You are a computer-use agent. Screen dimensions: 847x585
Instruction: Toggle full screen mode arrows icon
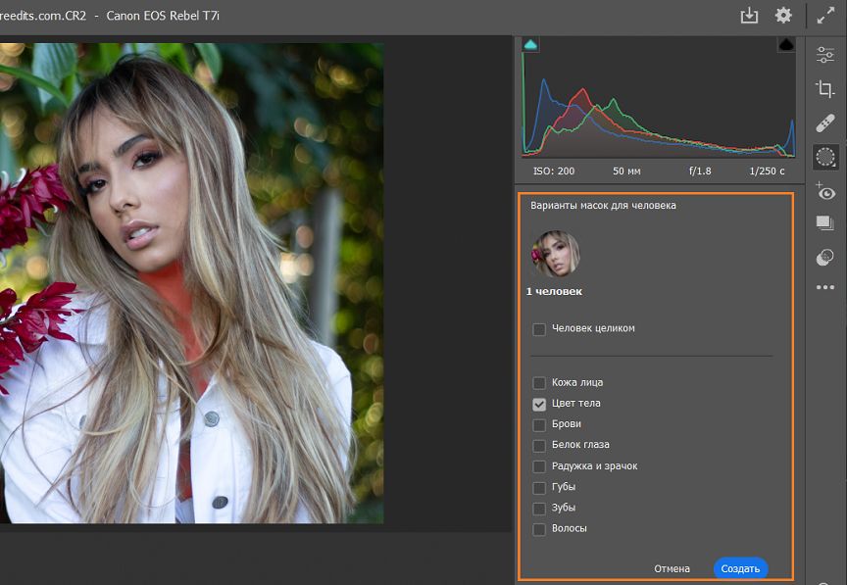pos(825,16)
